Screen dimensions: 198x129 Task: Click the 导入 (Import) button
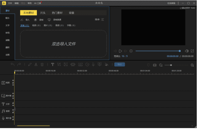[25, 20]
